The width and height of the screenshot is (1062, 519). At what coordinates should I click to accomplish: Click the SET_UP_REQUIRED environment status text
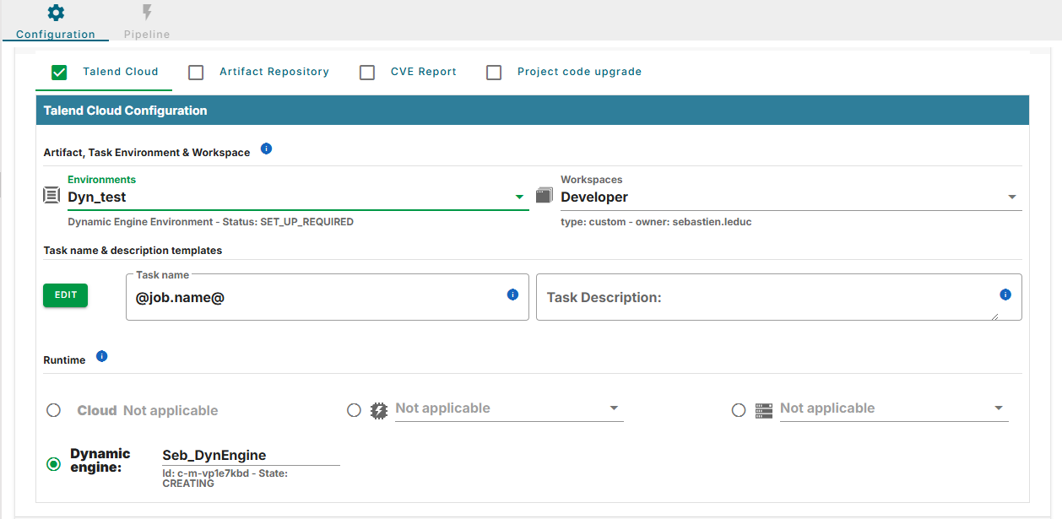(306, 222)
